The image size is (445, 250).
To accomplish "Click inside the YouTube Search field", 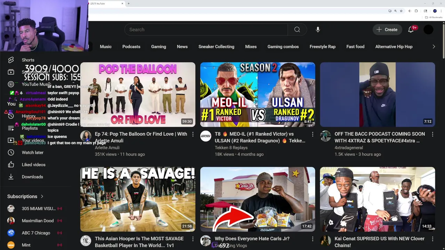I will [x=206, y=30].
